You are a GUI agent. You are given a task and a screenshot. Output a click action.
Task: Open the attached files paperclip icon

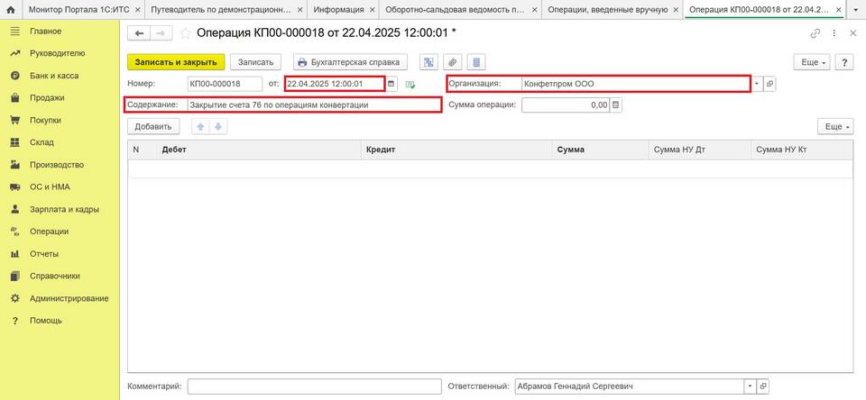452,62
